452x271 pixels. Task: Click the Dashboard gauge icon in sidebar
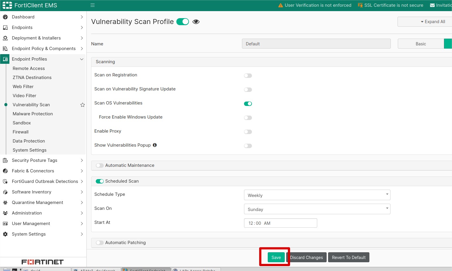click(x=5, y=17)
